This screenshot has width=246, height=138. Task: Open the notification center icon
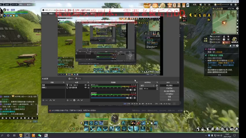point(235,136)
